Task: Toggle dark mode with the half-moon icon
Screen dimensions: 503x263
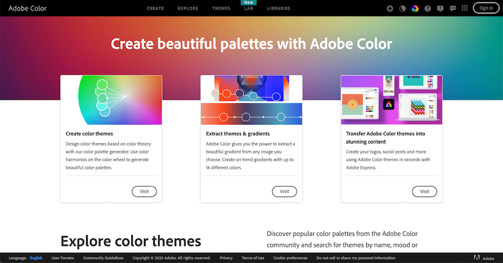Action: (x=402, y=8)
